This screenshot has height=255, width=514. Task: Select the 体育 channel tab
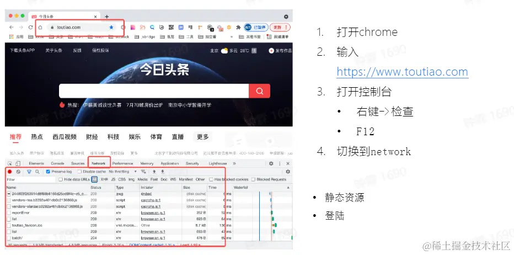click(156, 137)
